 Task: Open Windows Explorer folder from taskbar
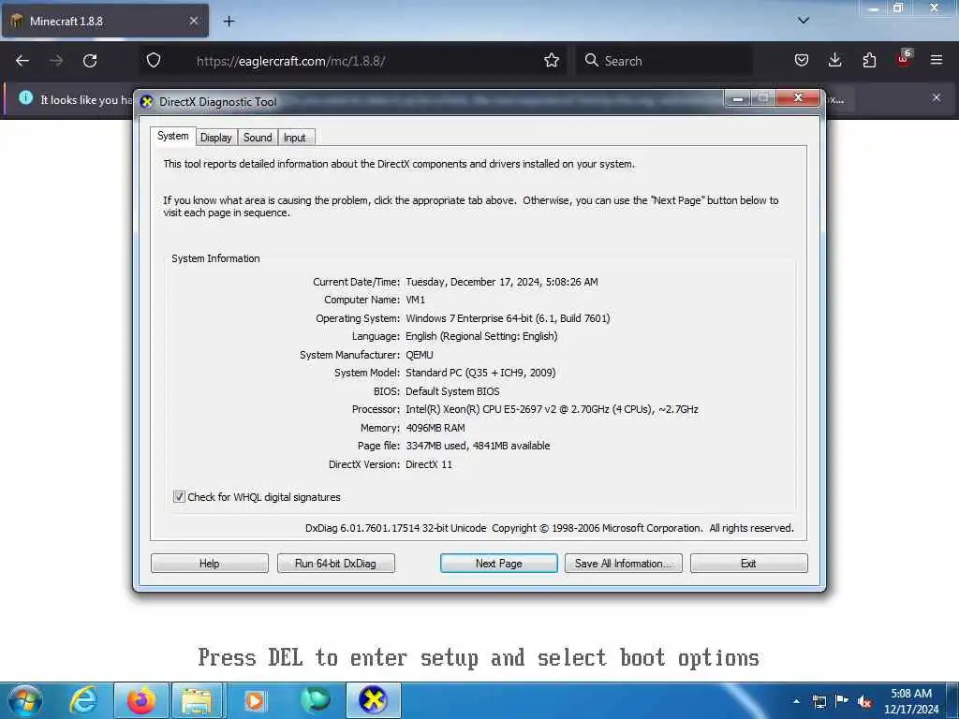197,700
